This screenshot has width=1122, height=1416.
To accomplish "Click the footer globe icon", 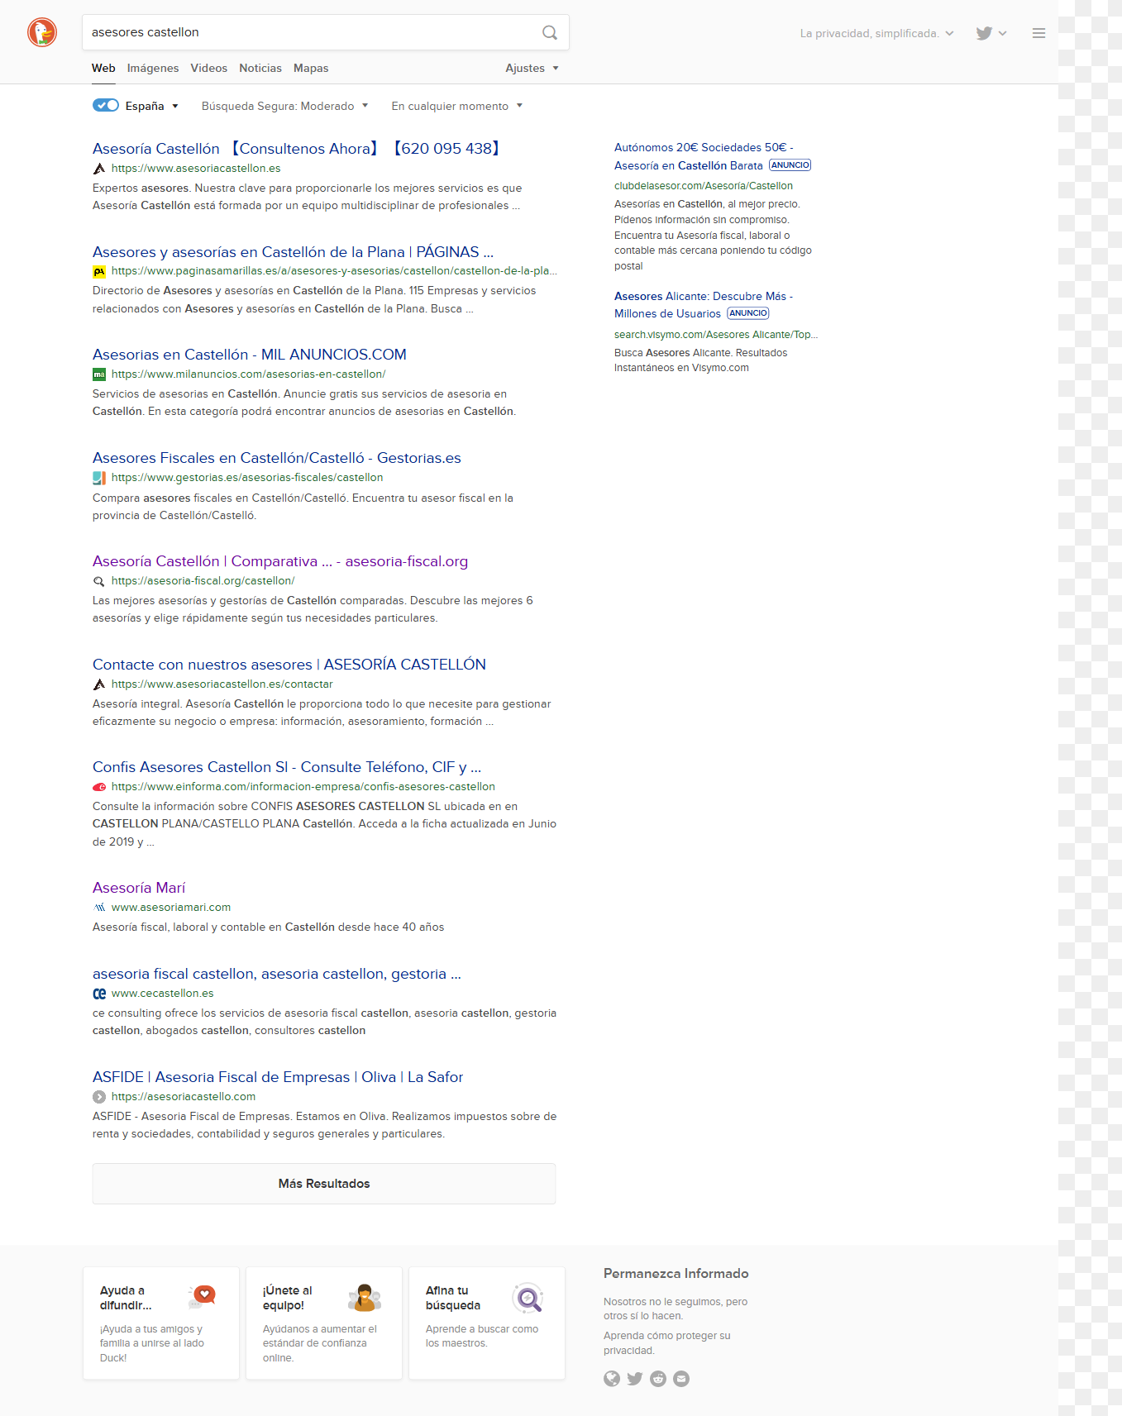I will 612,1378.
